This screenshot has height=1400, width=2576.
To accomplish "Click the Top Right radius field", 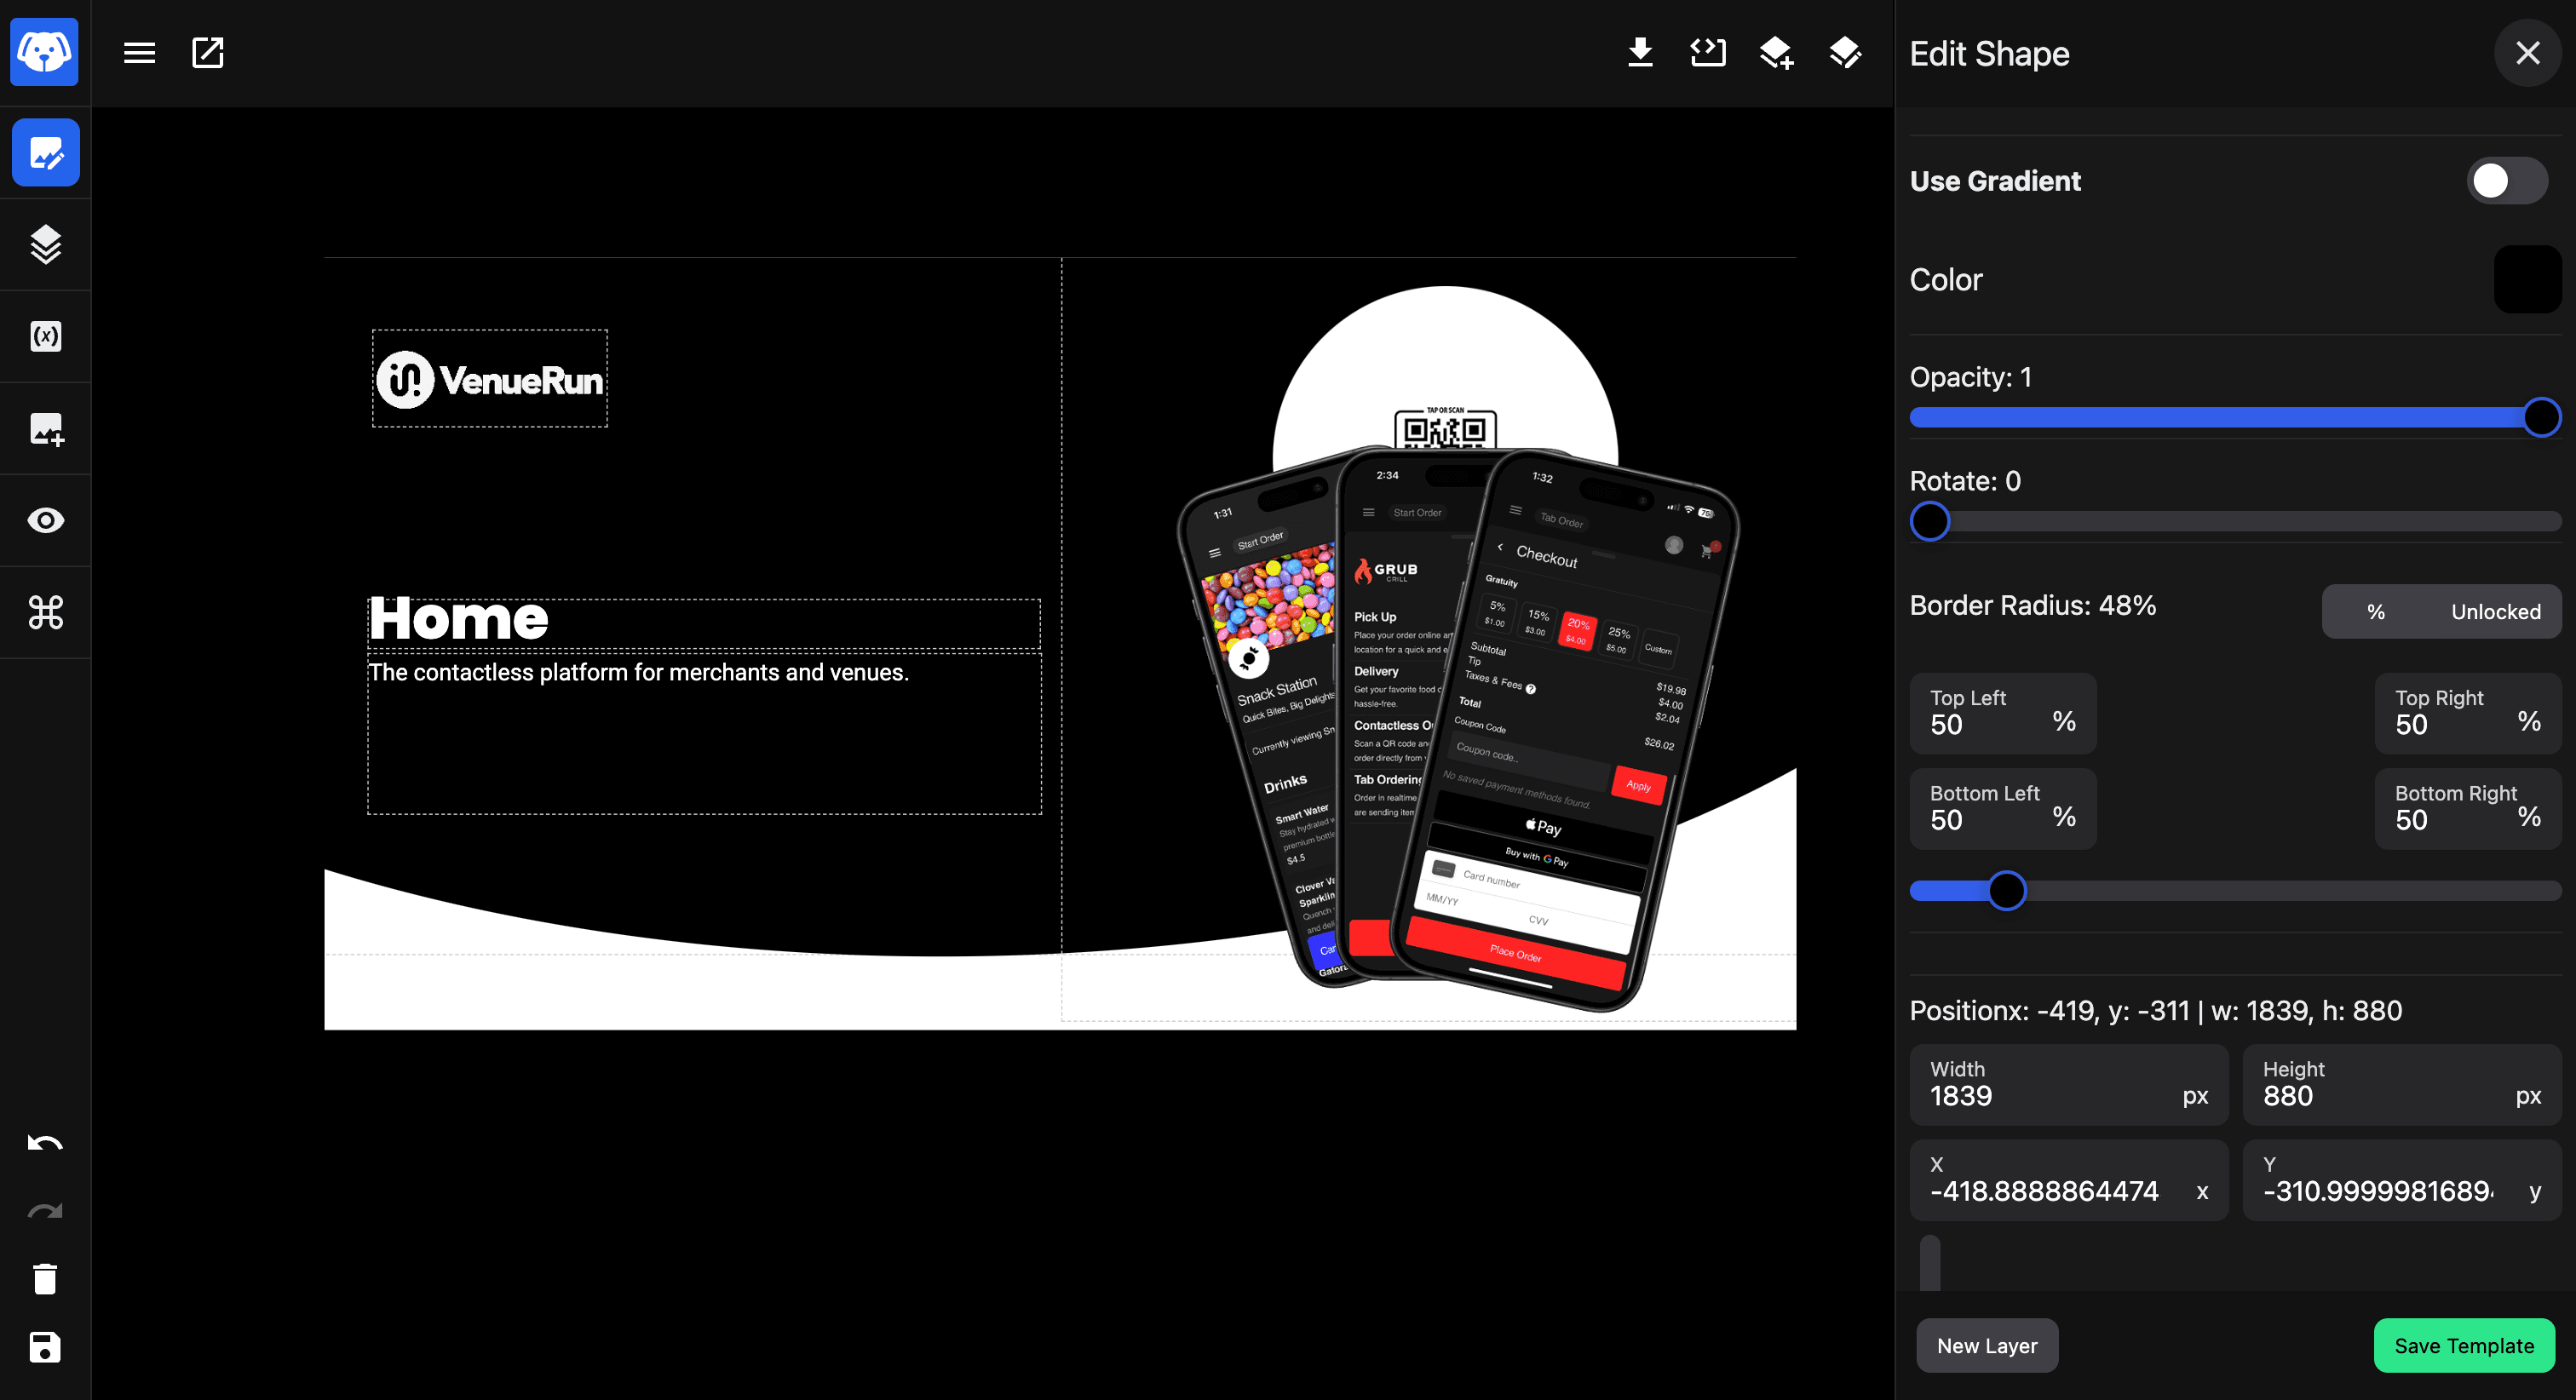I will (2467, 713).
